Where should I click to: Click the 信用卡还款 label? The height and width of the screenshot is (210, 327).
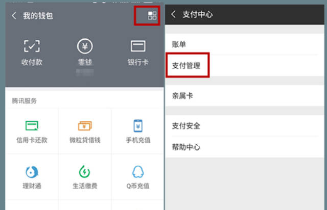pyautogui.click(x=32, y=140)
